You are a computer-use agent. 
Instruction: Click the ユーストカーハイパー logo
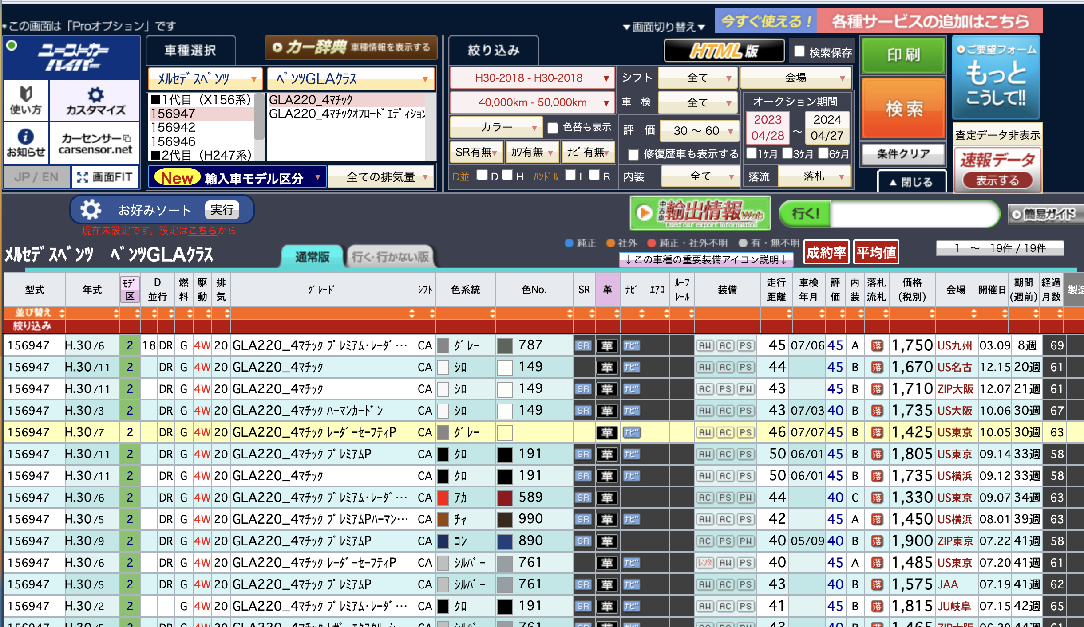pyautogui.click(x=72, y=58)
